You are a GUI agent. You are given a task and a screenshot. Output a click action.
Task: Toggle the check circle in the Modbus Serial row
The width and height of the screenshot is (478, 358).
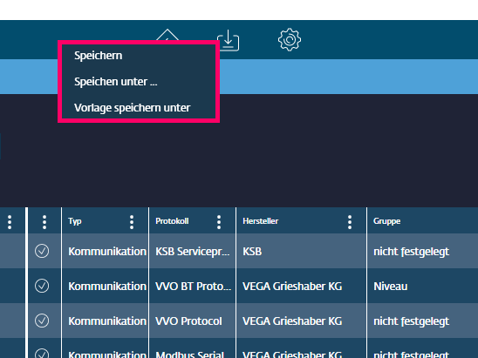point(42,353)
